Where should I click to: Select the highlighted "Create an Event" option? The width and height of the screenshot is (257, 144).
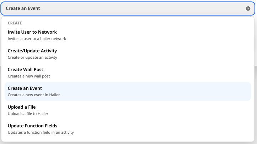click(x=128, y=92)
